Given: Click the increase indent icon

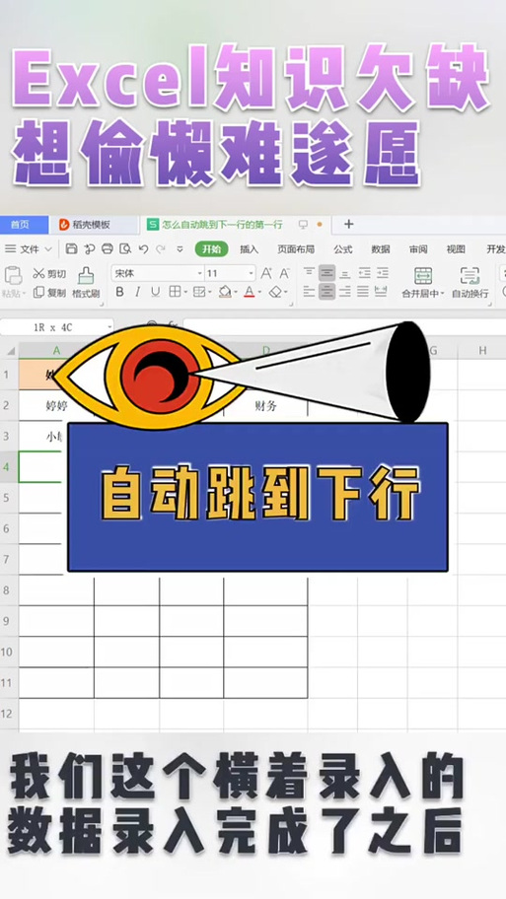Looking at the screenshot, I should [382, 273].
